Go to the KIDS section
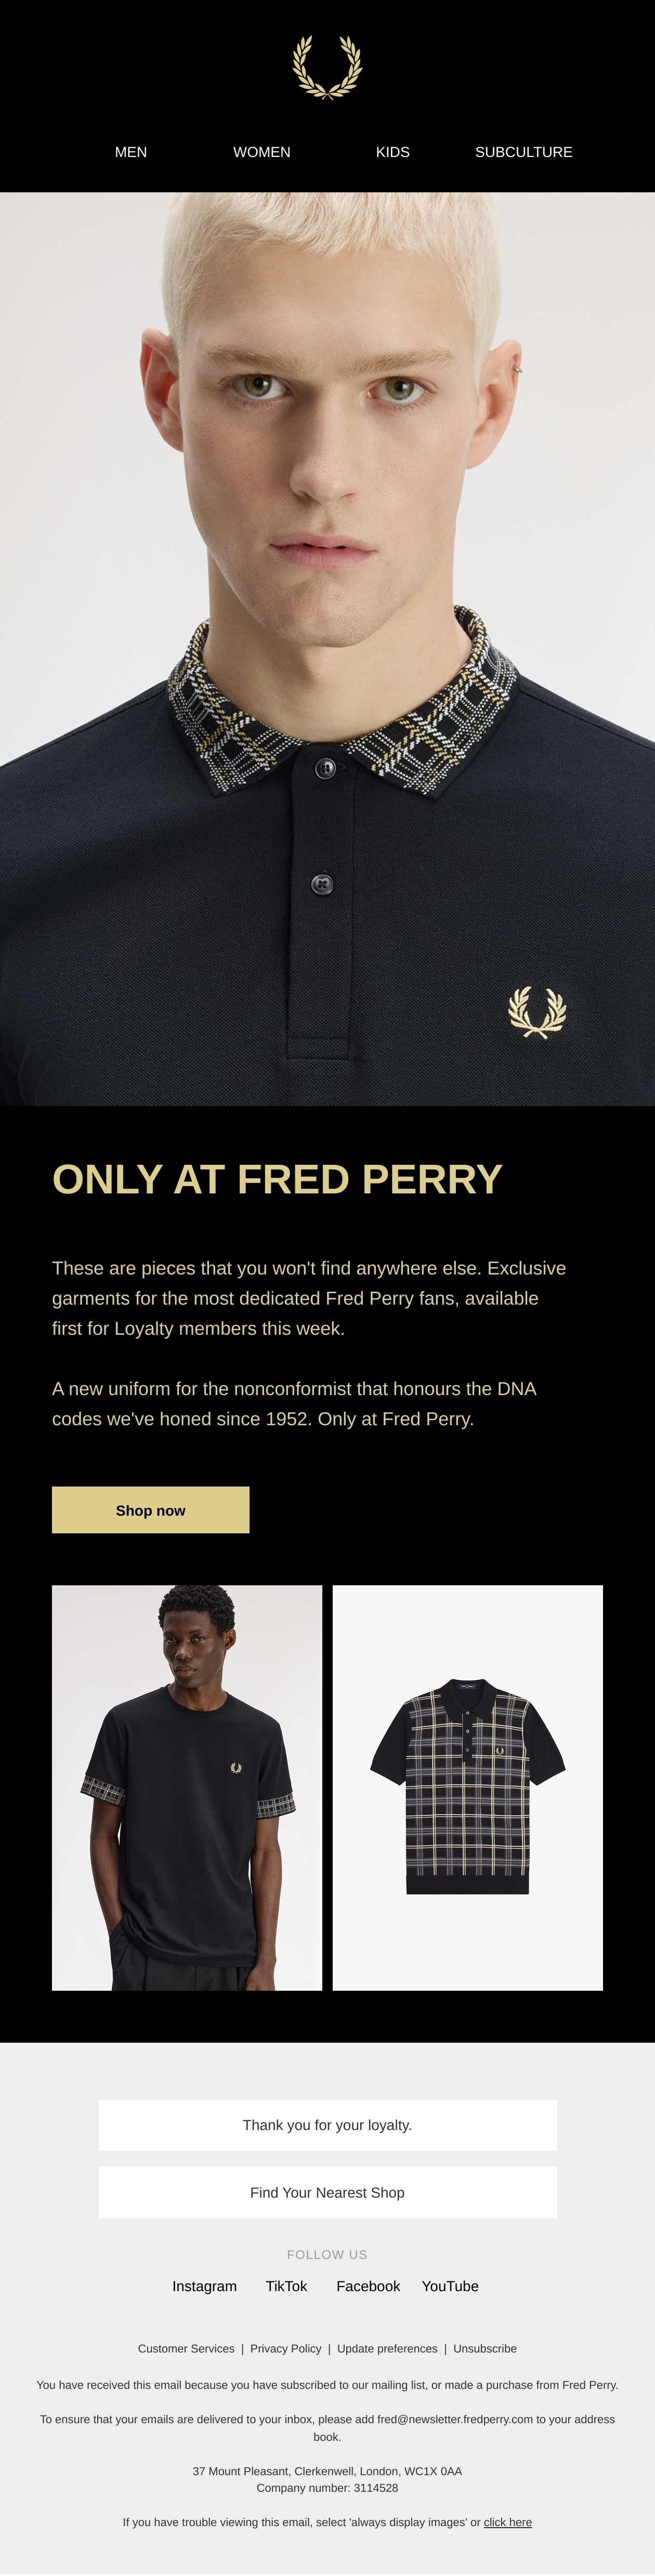The height and width of the screenshot is (2576, 655). pos(393,152)
